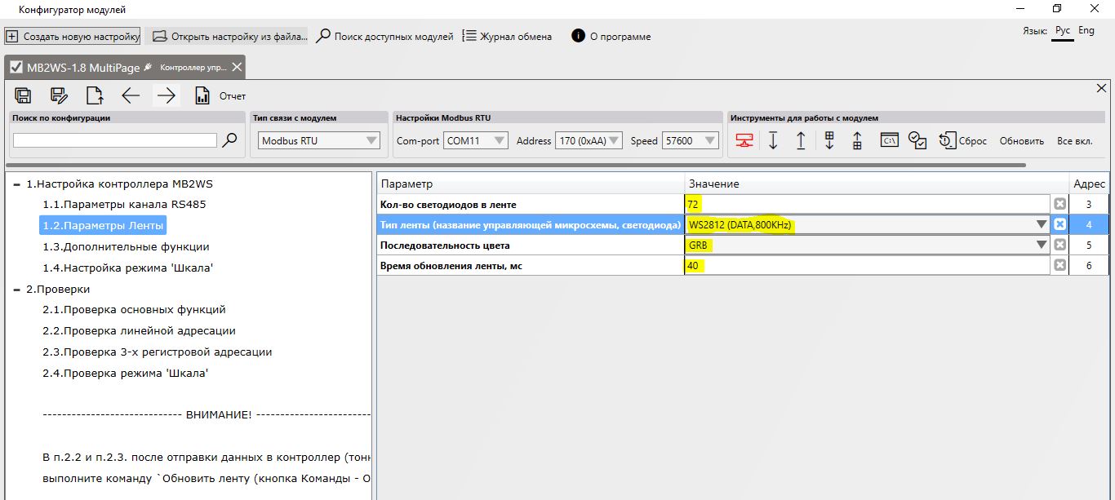Screen dimensions: 1115x500
Task: Select '1.4.Настройка режима Шкала' item
Action: (x=122, y=268)
